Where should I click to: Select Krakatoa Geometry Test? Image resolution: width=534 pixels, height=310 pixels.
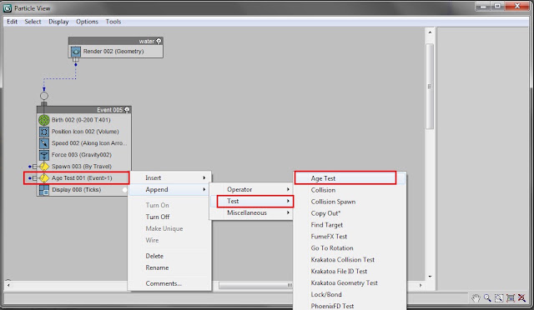pos(350,282)
